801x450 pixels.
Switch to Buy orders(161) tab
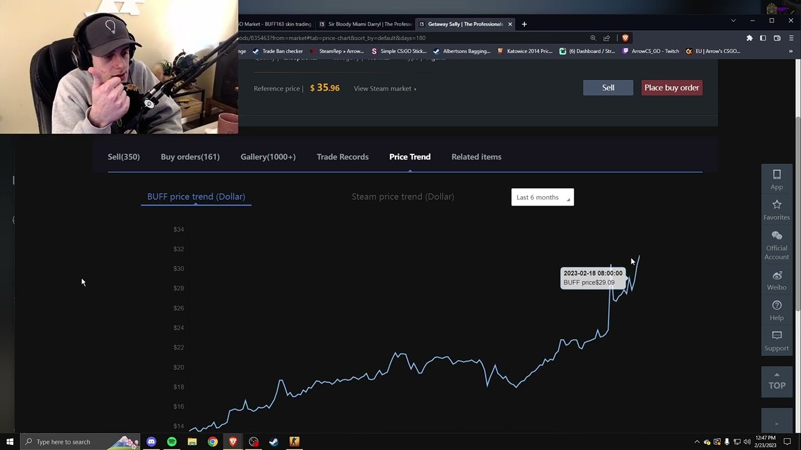pyautogui.click(x=190, y=157)
